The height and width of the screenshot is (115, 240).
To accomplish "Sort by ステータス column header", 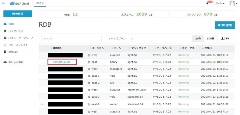I will coord(187,48).
